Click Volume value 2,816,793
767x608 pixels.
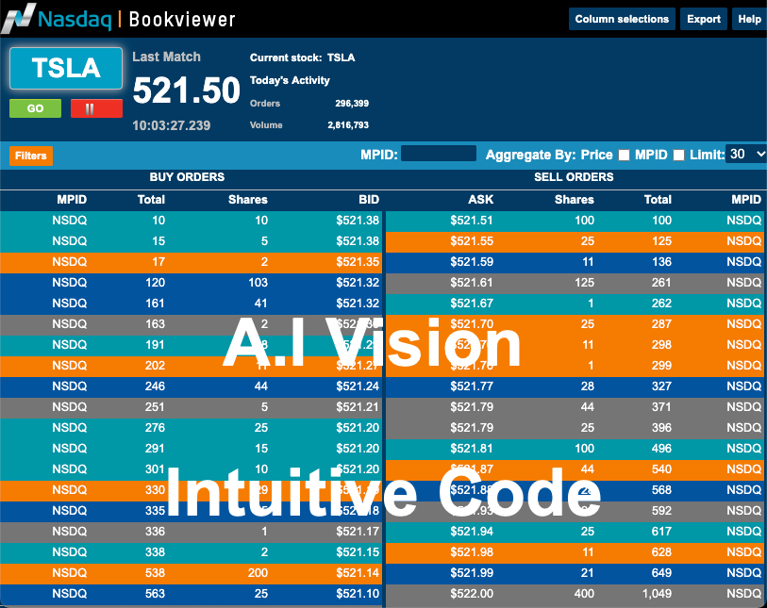[348, 125]
